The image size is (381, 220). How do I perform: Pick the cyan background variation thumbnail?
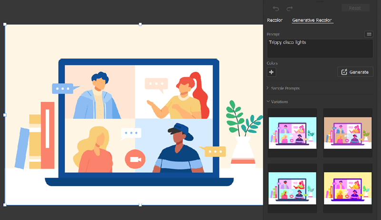click(x=292, y=133)
